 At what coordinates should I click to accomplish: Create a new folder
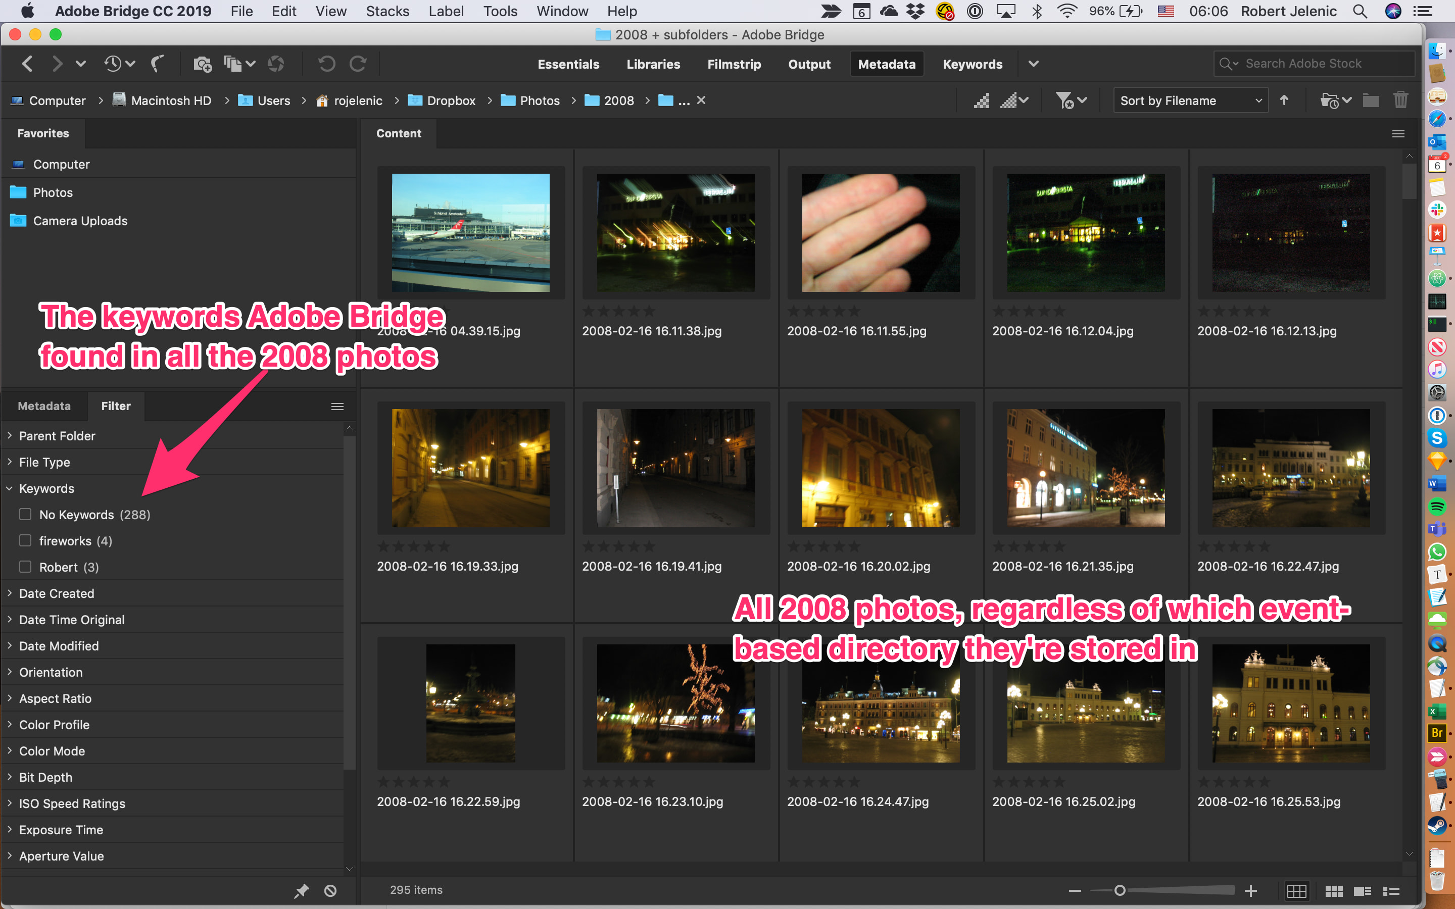1371,100
